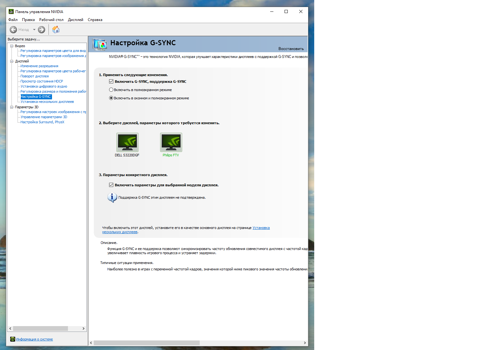Click the Back arrow icon in toolbar
Screen dimensions: 490x350
(x=13, y=30)
